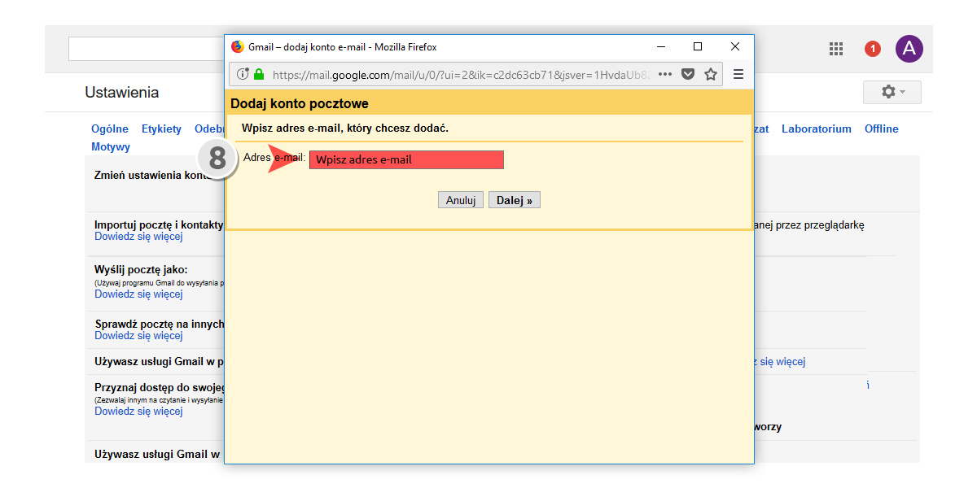Open Dowiedz się więcej under Importuj pocztę i kontakty
Screen dimensions: 977x488
[138, 237]
